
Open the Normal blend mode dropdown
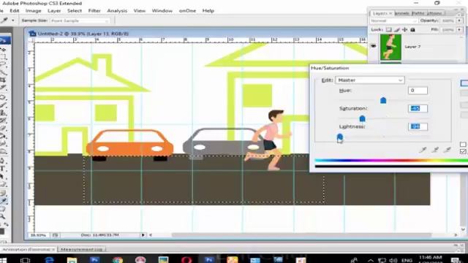(393, 20)
